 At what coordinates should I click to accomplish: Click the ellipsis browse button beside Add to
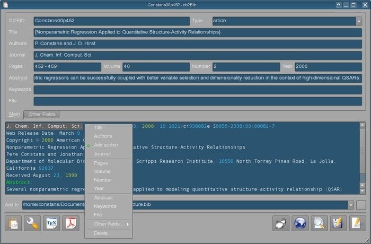pyautogui.click(x=361, y=205)
